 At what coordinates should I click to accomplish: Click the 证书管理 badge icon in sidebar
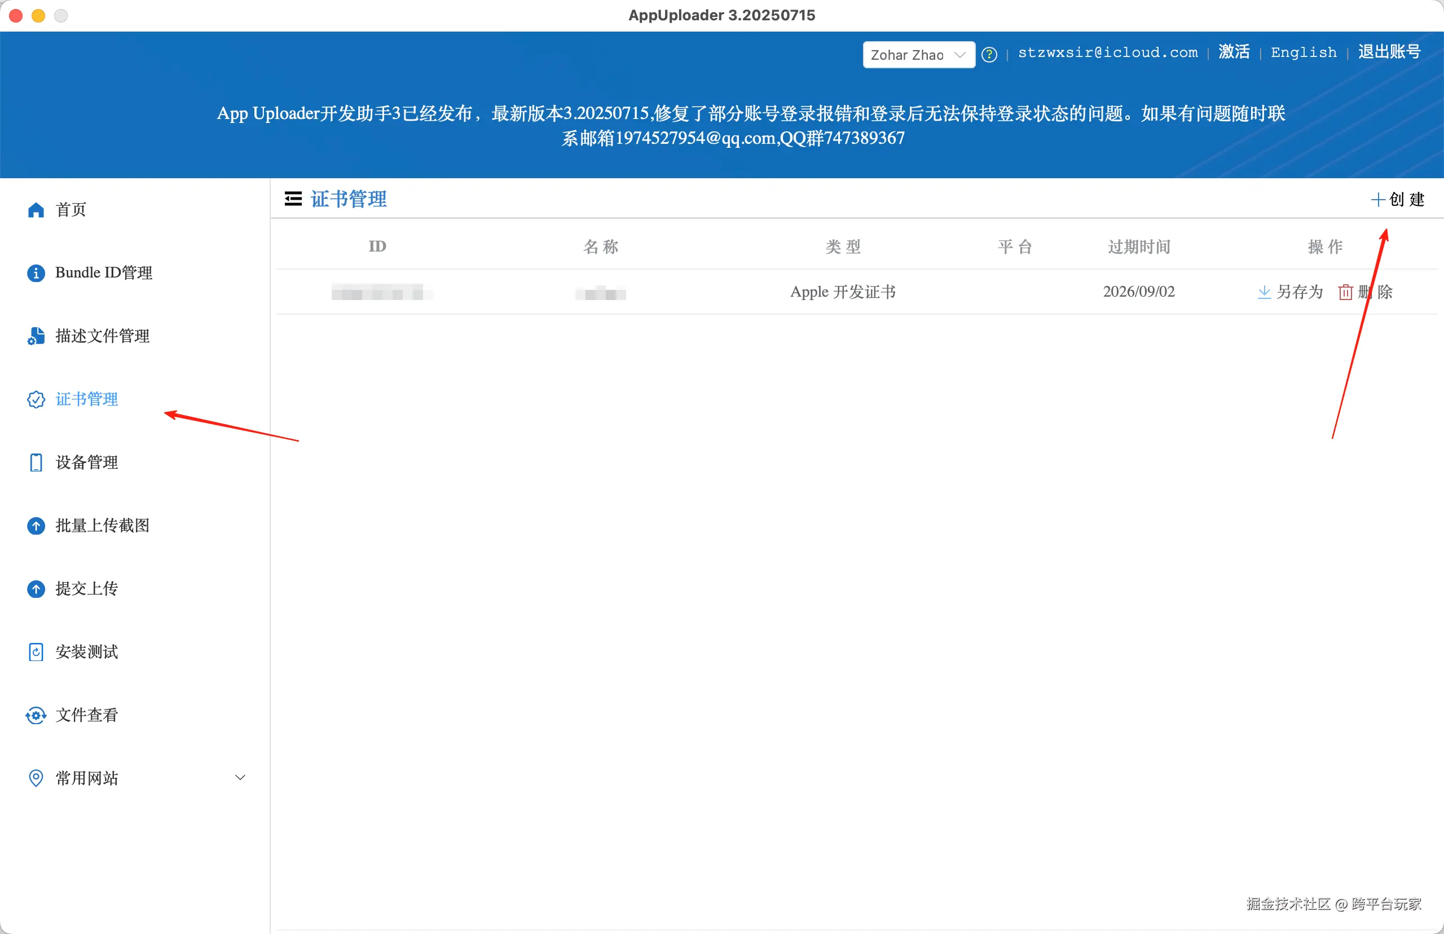pyautogui.click(x=36, y=399)
